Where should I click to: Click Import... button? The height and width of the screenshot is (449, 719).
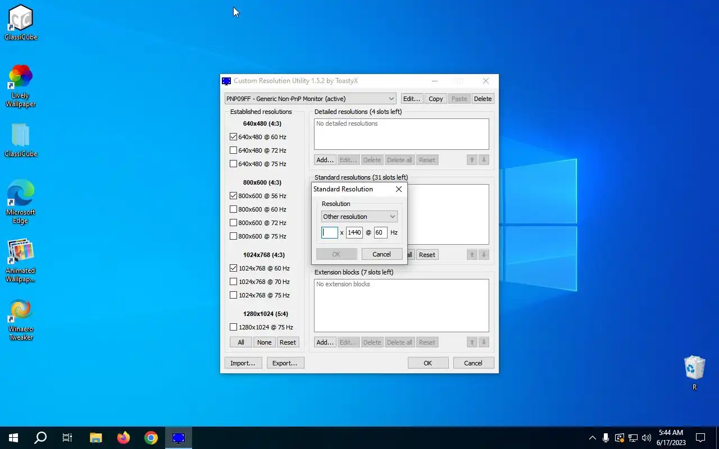[243, 363]
